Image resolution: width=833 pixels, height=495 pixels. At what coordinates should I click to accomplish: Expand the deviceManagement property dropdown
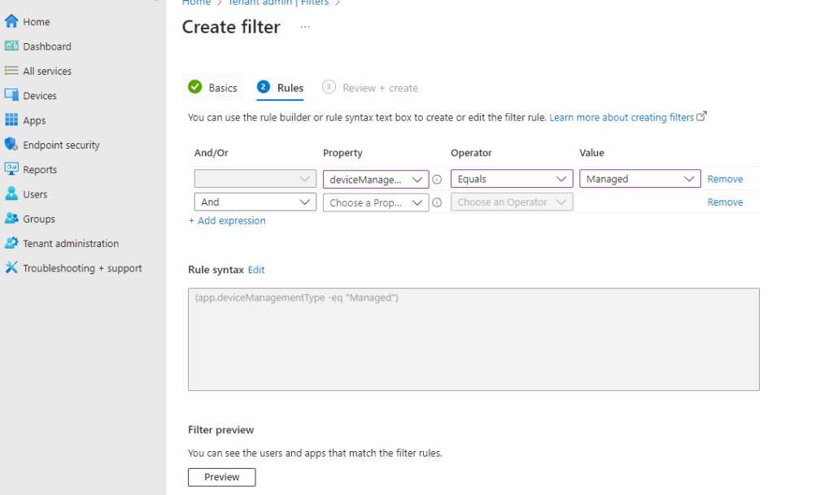pyautogui.click(x=376, y=179)
